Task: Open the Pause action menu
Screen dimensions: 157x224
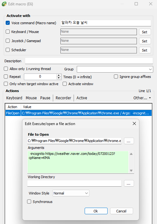Action: pyautogui.click(x=45, y=98)
